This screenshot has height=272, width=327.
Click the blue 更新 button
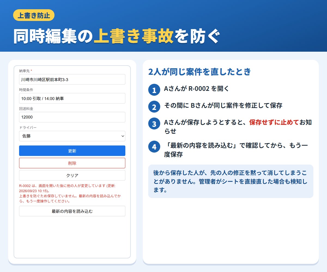(x=72, y=151)
